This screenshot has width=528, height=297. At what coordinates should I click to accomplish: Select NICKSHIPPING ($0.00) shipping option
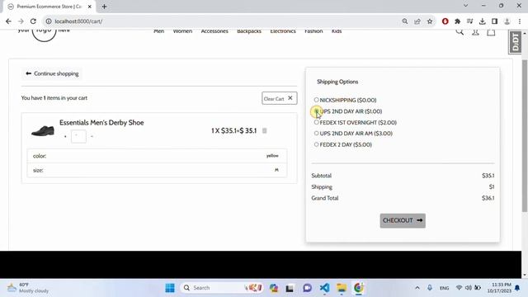click(316, 100)
